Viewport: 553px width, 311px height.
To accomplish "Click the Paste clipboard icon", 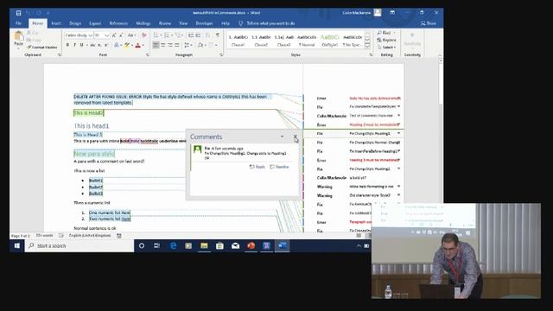I will tap(18, 36).
